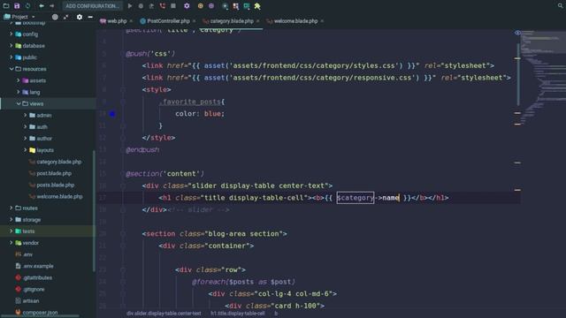Expand the tests folder chevron
Viewport: 566px width, 318px height.
click(11, 231)
